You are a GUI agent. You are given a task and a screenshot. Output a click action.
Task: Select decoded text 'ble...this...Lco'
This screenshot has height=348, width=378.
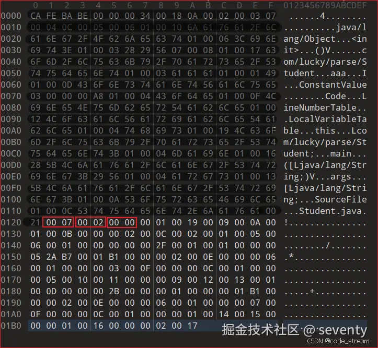tap(325, 130)
